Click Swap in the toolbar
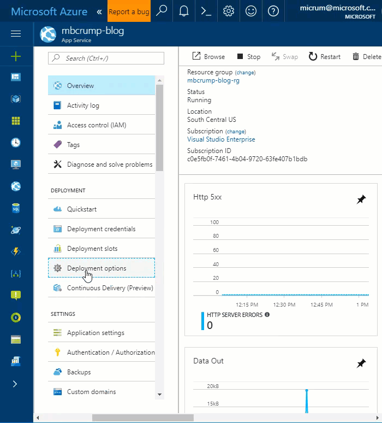Screen dimensions: 382x423 pos(284,57)
